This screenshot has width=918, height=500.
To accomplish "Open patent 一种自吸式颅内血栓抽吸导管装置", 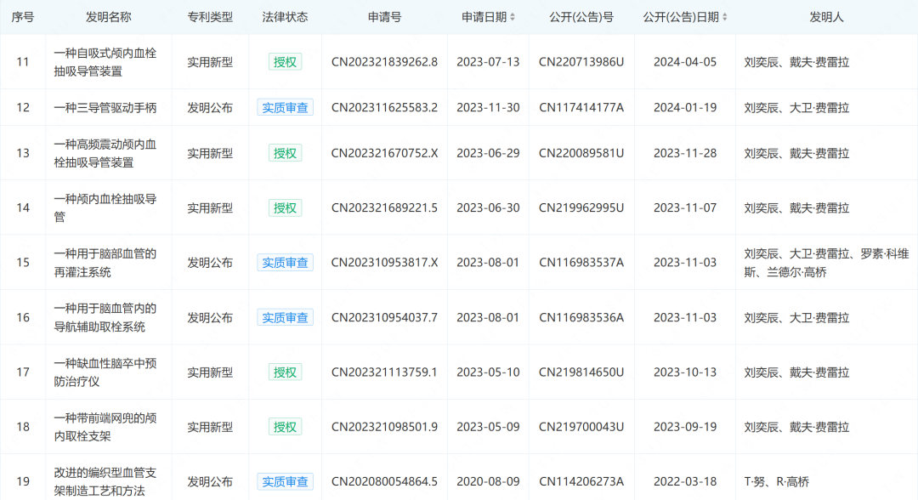I will 105,61.
